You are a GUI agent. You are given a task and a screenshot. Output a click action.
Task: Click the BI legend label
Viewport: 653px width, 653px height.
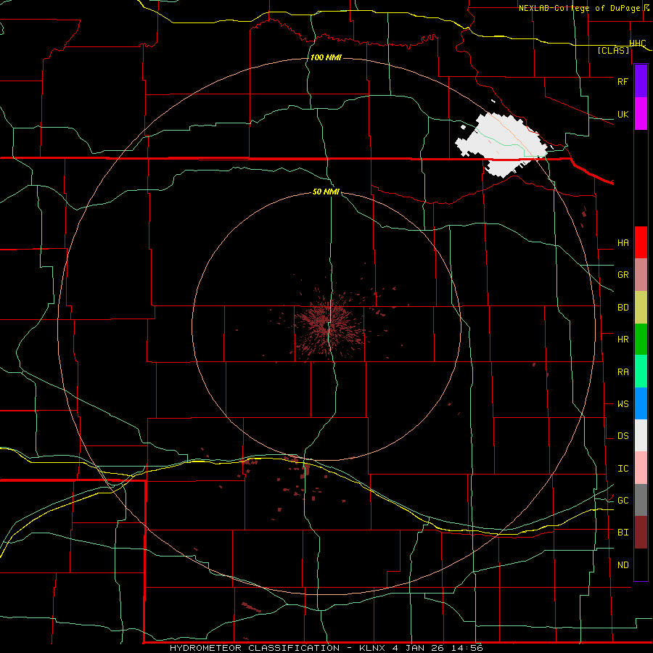pos(623,533)
